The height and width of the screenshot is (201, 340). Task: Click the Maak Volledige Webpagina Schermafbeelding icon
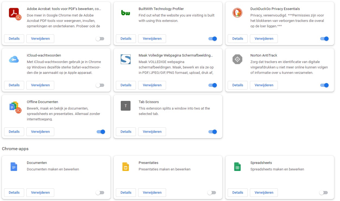point(126,59)
